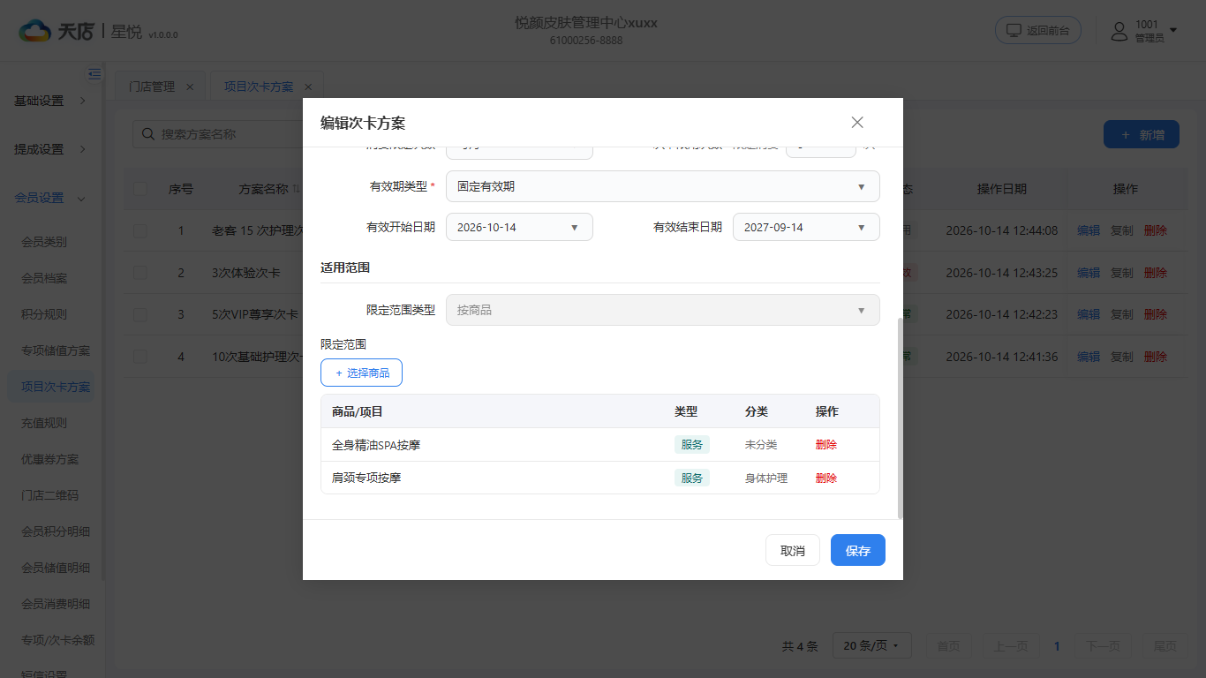Click 复制 for the 12:43:25 row
The height and width of the screenshot is (678, 1206).
[1122, 273]
